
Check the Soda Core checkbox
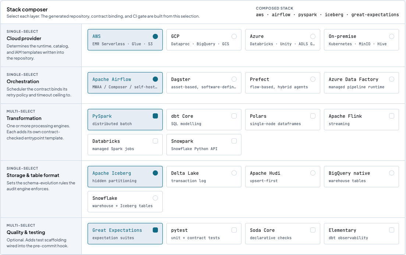tap(313, 230)
